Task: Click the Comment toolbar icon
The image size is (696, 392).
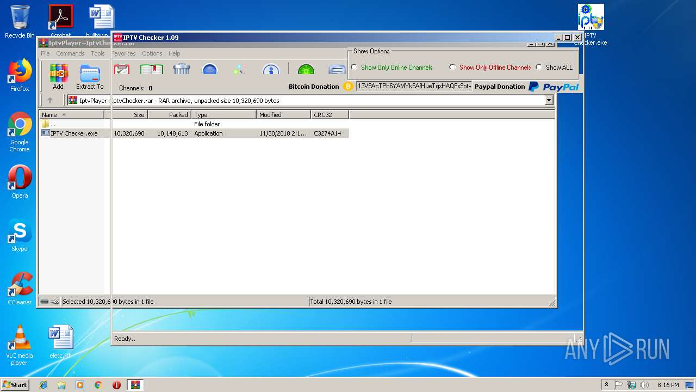Action: point(337,70)
